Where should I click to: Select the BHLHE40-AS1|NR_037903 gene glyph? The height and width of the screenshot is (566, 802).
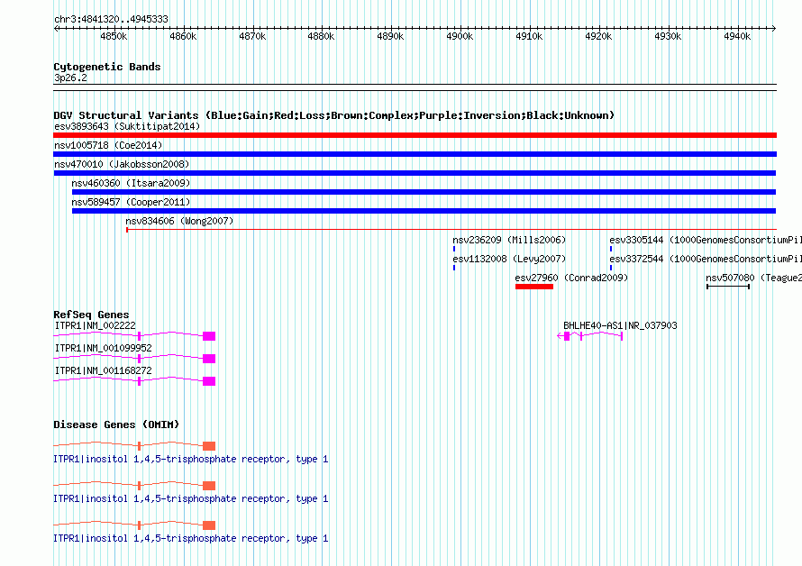[589, 336]
